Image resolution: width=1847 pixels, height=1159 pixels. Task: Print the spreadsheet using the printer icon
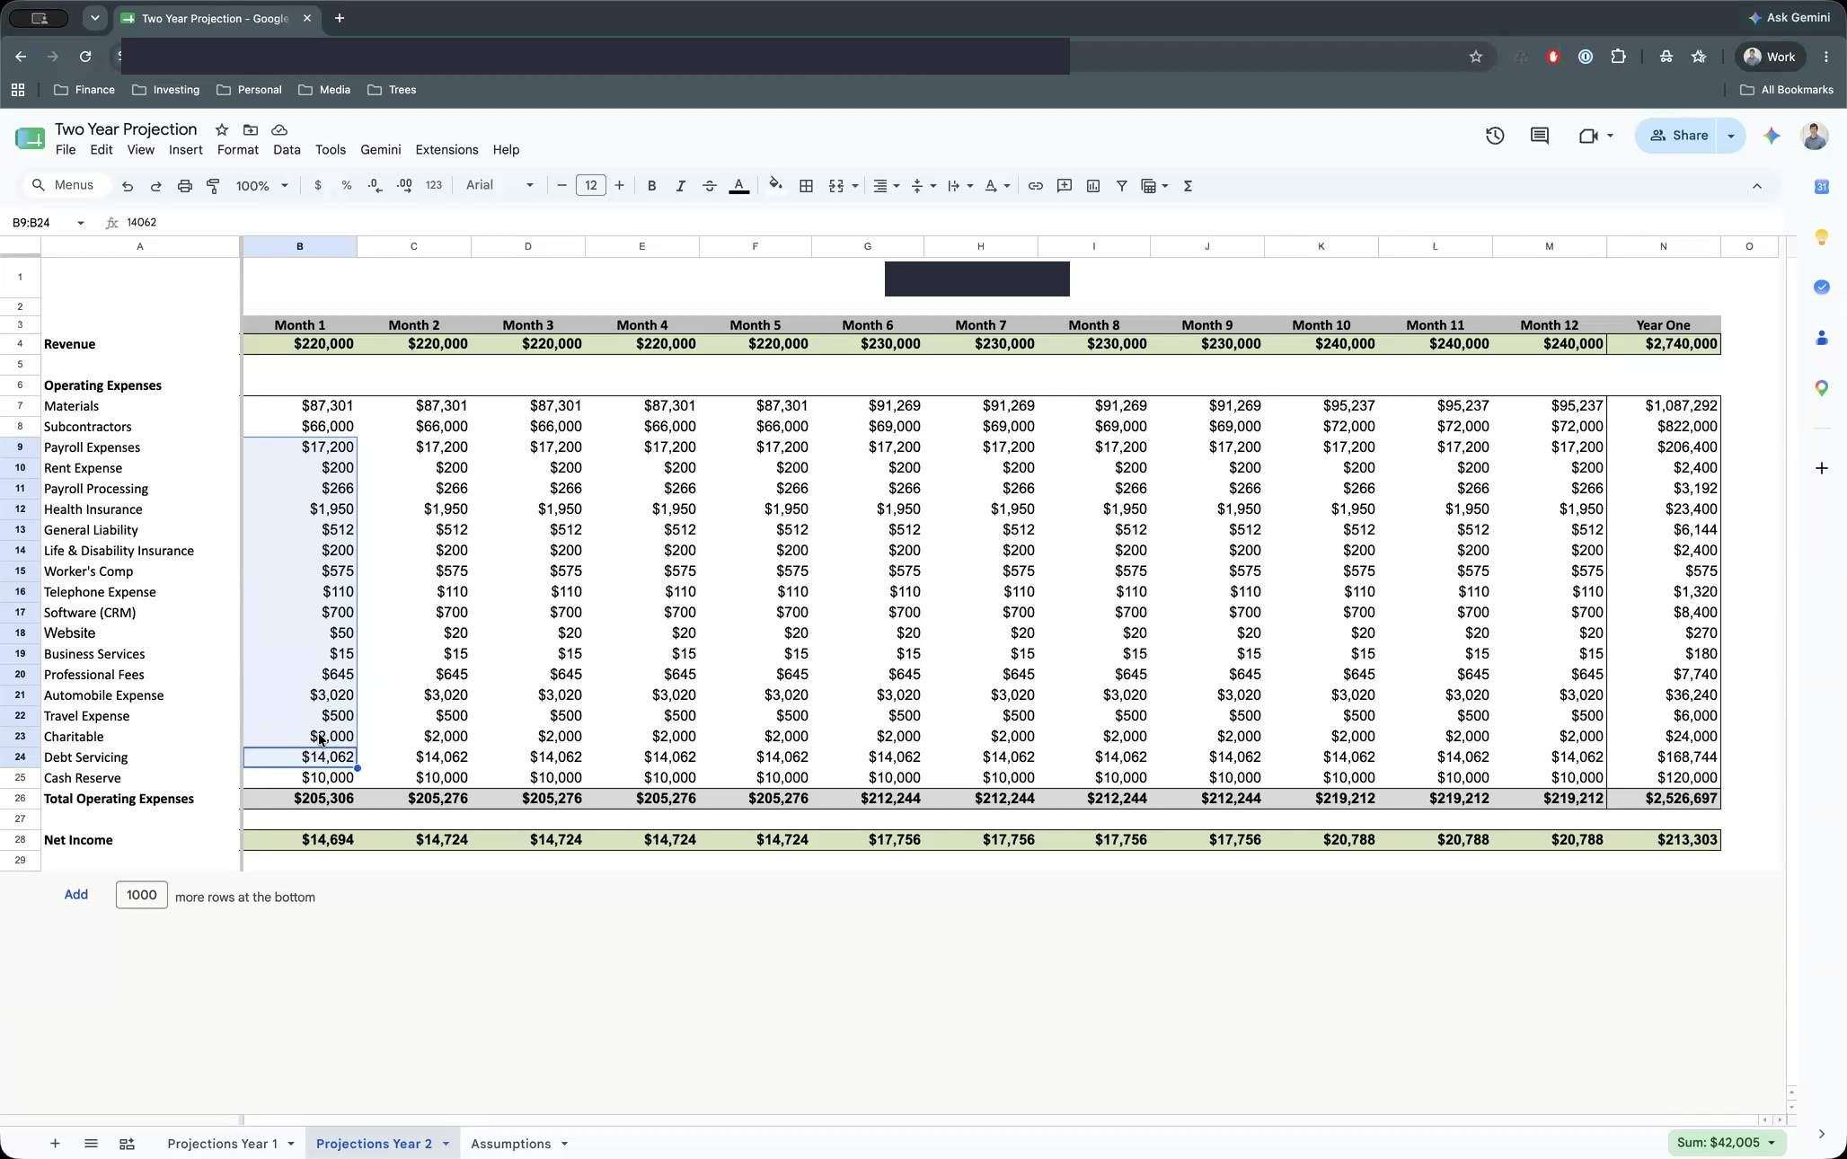185,186
